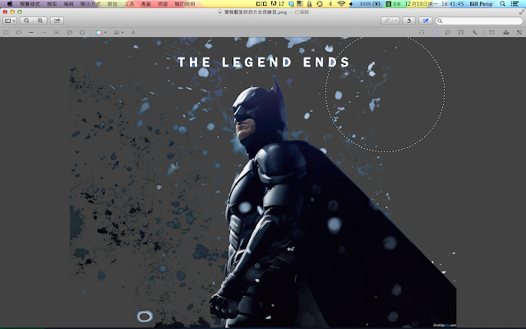Open the 書籤 menu
This screenshot has height=329, width=526.
click(x=146, y=4)
